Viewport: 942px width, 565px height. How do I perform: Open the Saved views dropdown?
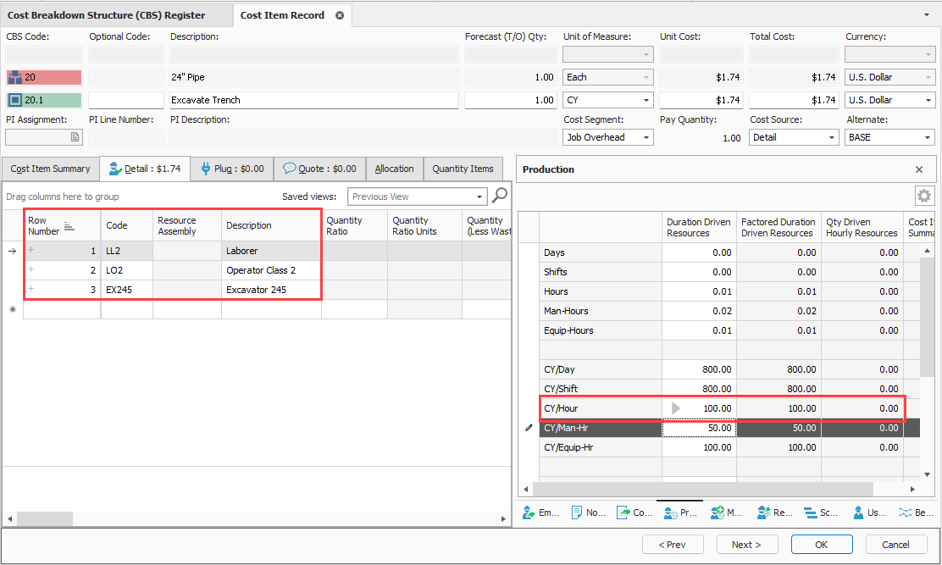click(x=480, y=197)
